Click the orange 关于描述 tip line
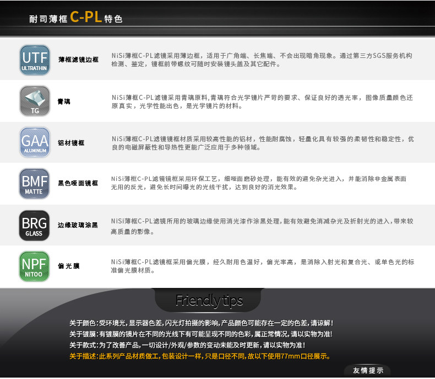Image resolution: width=435 pixels, height=379 pixels. coord(200,356)
